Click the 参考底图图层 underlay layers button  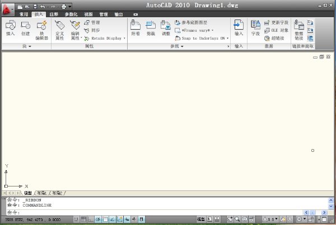[191, 22]
